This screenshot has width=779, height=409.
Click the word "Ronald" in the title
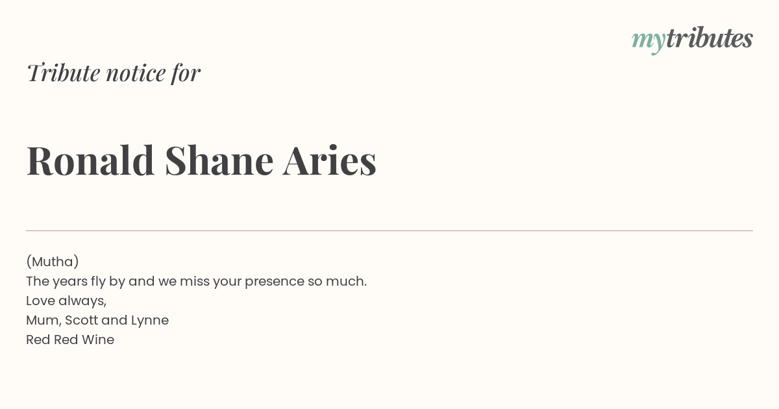[x=90, y=160]
